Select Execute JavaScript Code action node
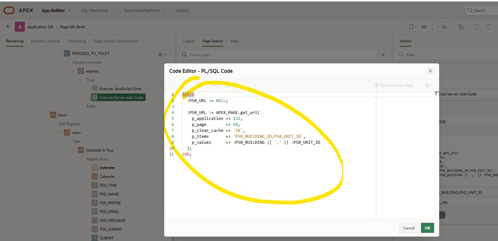This screenshot has width=498, height=241. (120, 89)
